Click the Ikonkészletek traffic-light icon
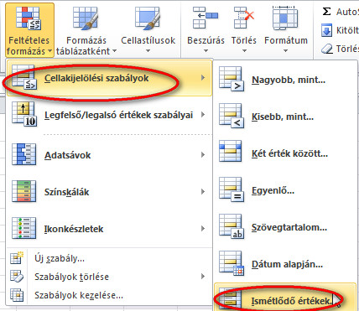The height and width of the screenshot is (311, 359). (x=24, y=228)
